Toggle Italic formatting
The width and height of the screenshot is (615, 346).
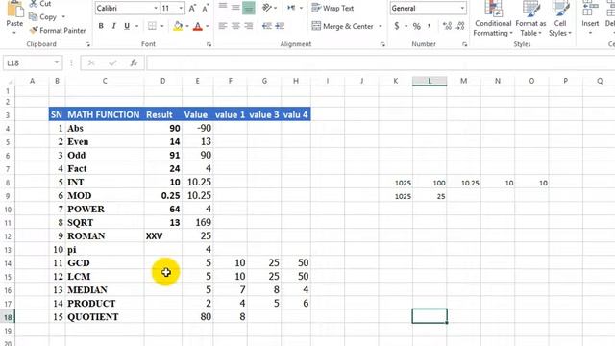(113, 26)
